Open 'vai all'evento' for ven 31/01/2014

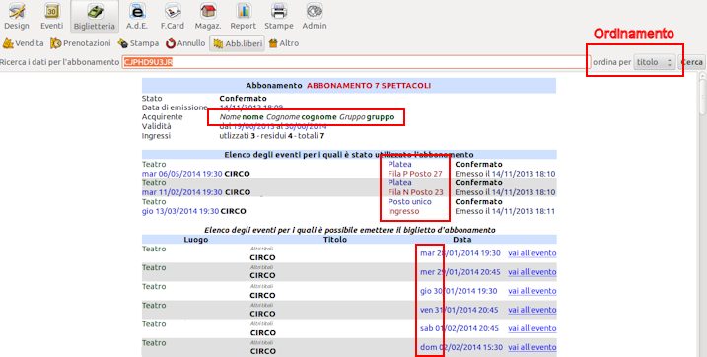(532, 310)
